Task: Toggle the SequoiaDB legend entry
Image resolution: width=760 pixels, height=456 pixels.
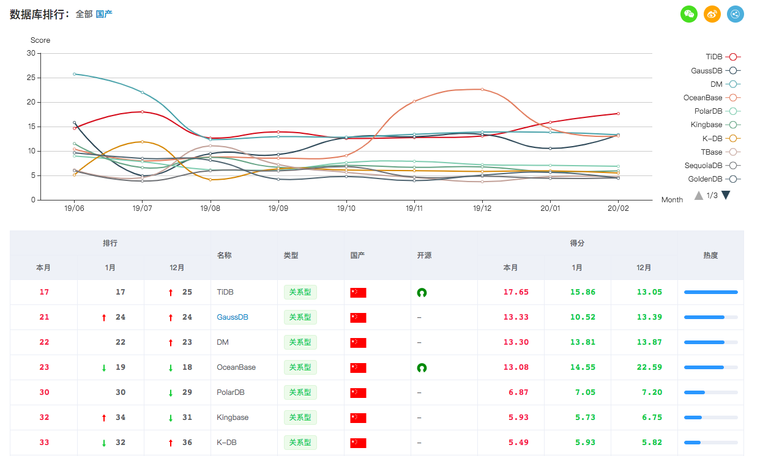Action: tap(712, 166)
